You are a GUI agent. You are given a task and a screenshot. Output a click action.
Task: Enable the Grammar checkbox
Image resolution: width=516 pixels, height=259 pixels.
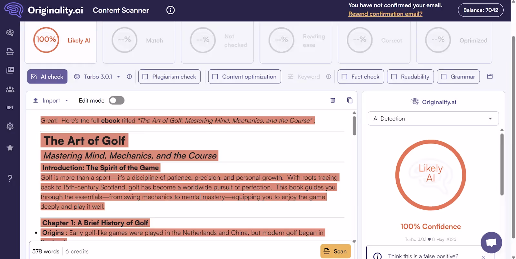coord(444,77)
